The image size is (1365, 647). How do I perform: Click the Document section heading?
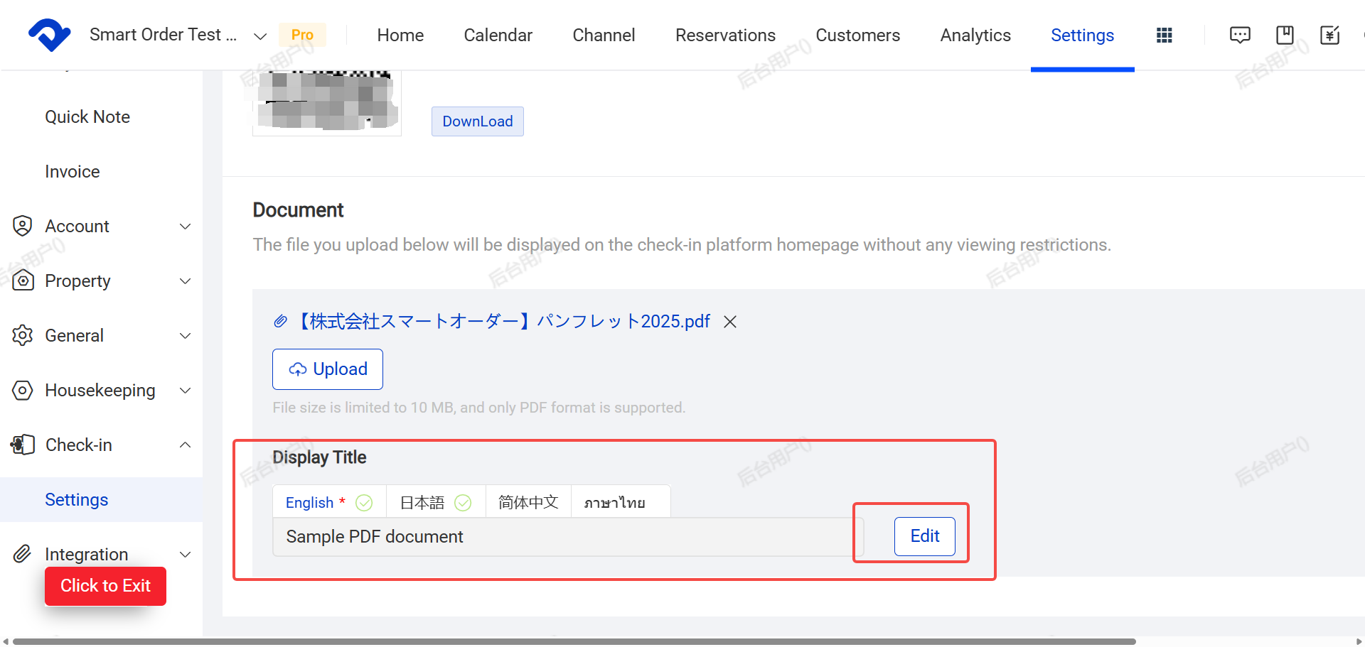click(299, 210)
